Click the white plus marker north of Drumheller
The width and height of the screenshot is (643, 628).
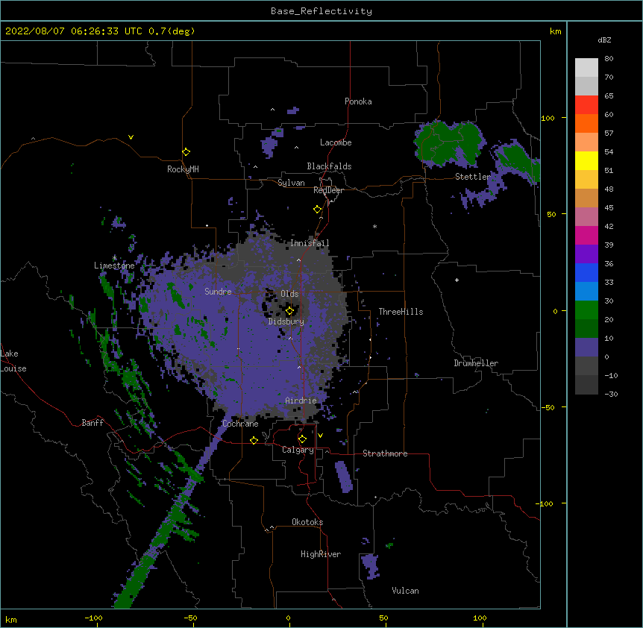point(457,280)
